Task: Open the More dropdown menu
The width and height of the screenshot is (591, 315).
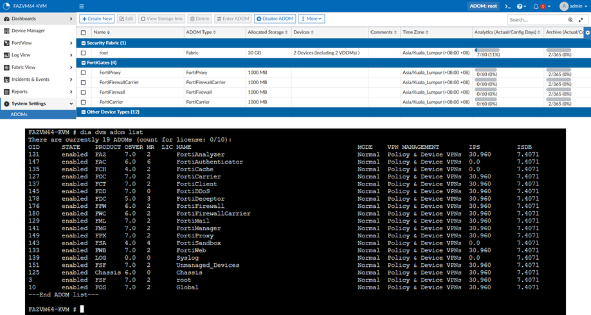Action: tap(311, 19)
